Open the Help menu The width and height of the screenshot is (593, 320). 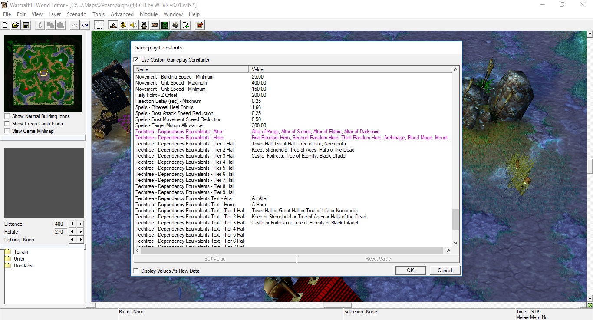[194, 14]
